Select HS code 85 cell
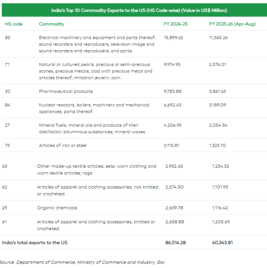267x268 pixels. [x=8, y=37]
